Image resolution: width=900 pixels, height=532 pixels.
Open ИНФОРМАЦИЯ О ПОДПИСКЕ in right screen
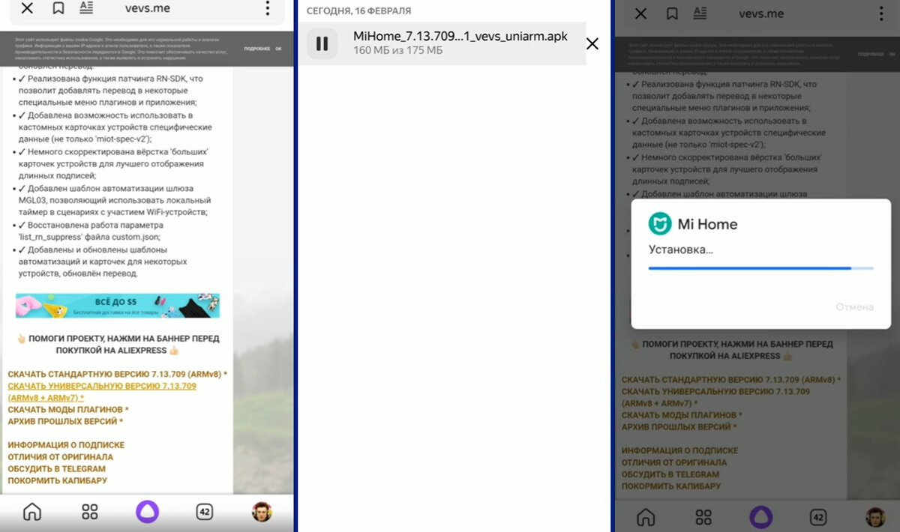coord(679,450)
